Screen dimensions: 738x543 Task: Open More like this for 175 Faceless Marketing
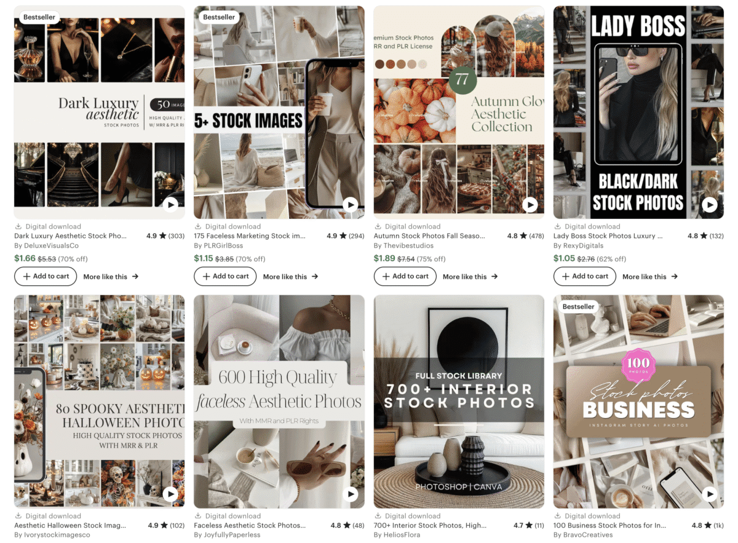pos(290,277)
